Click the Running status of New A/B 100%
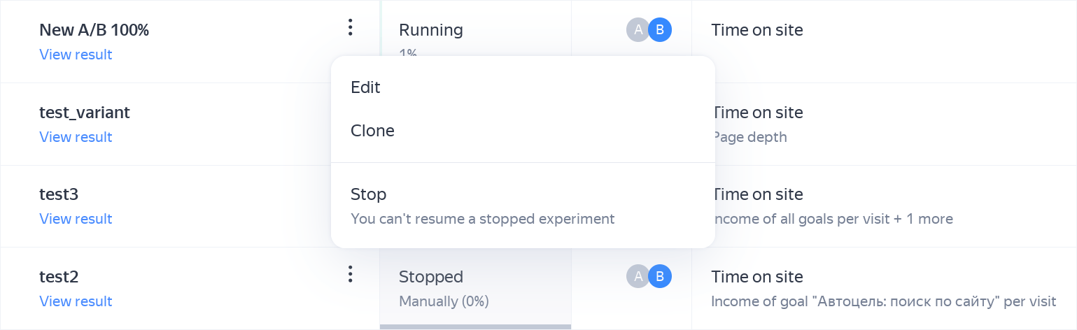The image size is (1077, 330). pos(431,30)
